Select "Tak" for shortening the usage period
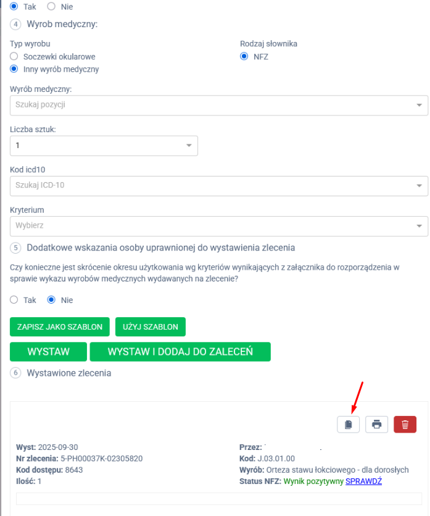Viewport: 430px width, 516px height. point(14,300)
